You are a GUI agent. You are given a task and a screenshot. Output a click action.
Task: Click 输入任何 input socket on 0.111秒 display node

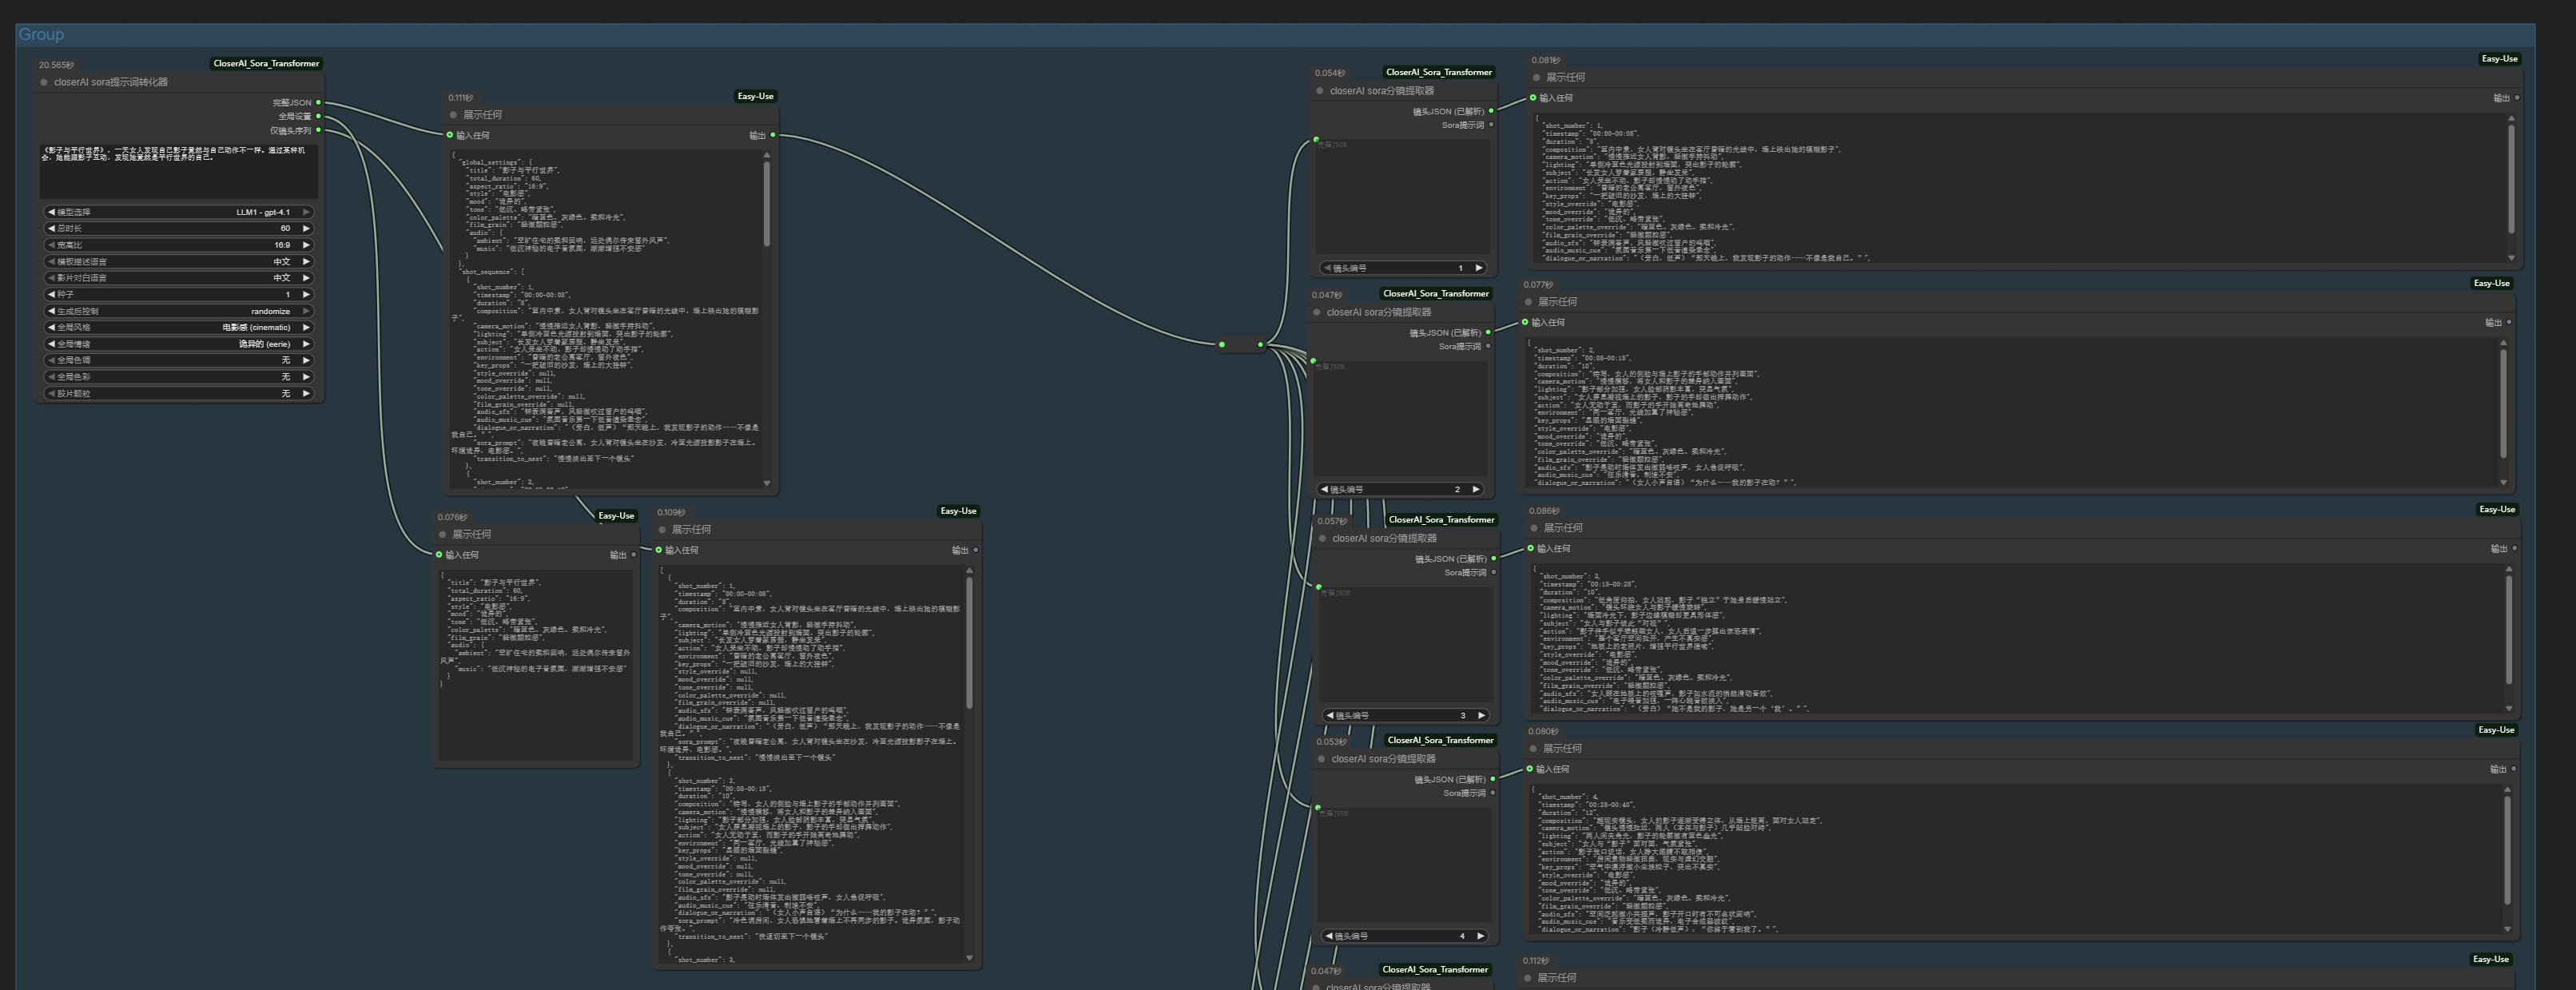(x=450, y=135)
